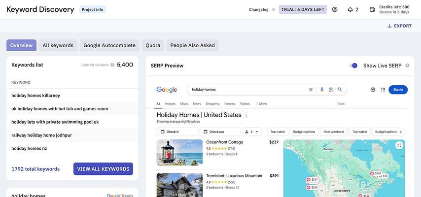Select Google News results tab

click(x=197, y=103)
